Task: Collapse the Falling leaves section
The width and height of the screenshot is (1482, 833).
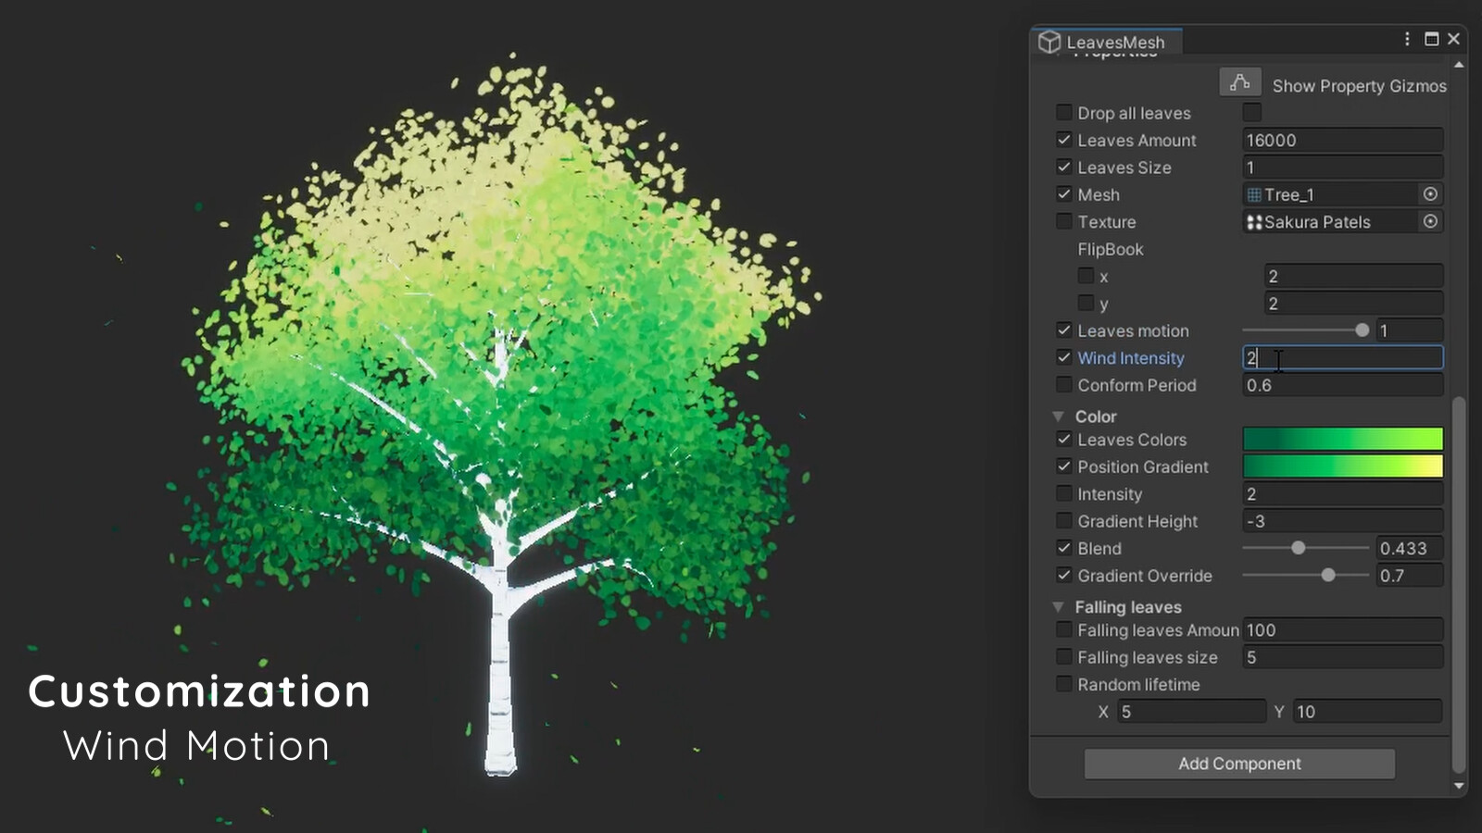Action: tap(1058, 607)
